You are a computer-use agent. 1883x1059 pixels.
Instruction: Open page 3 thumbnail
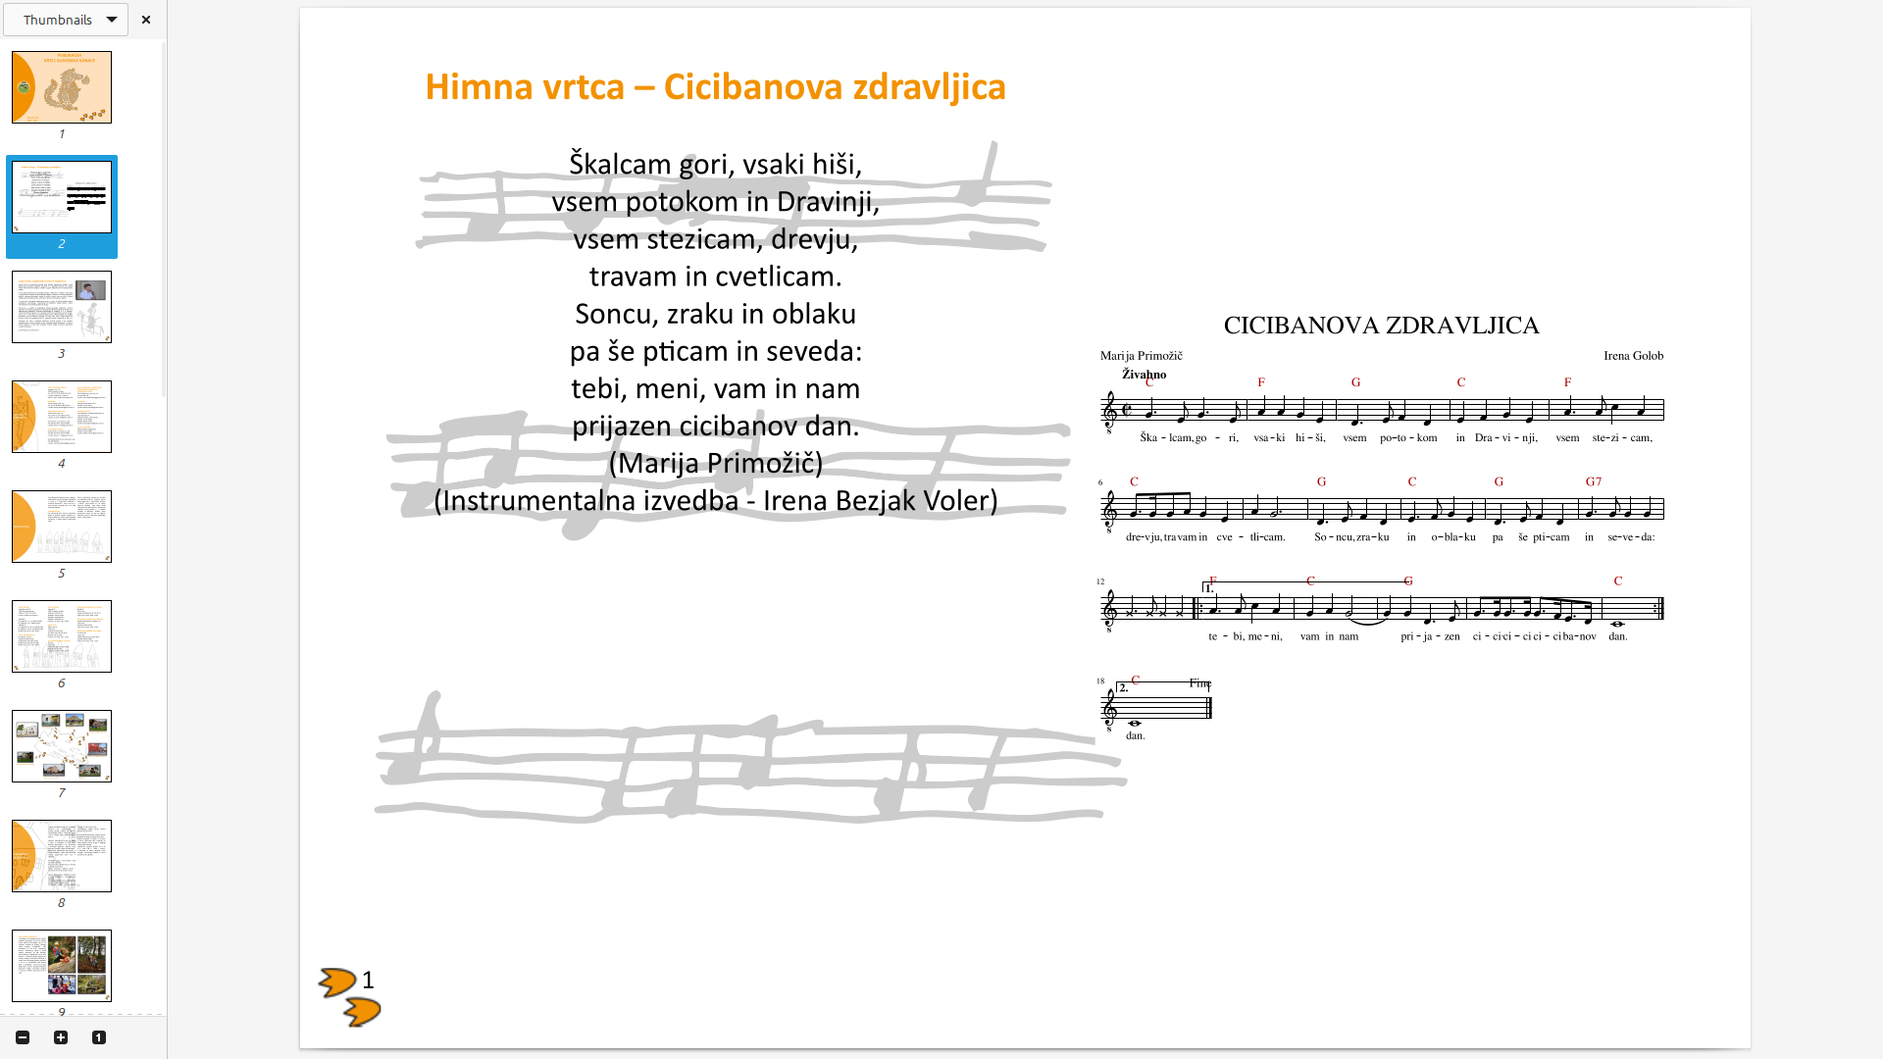click(x=62, y=307)
